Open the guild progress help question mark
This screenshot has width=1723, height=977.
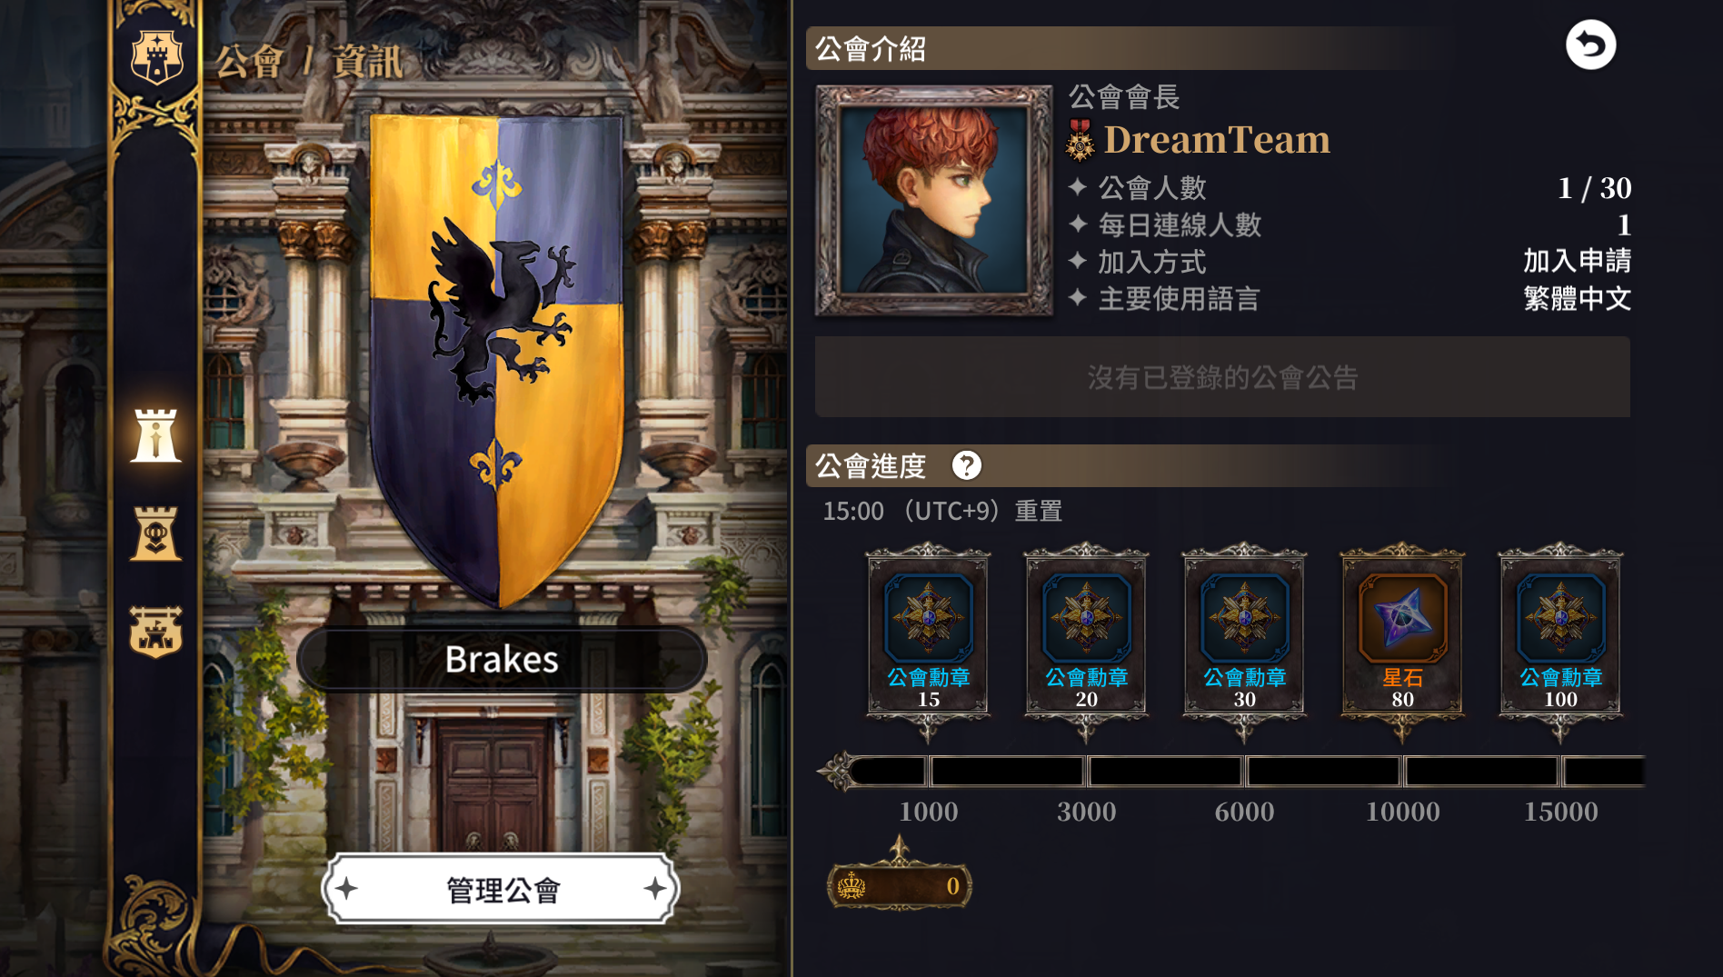coord(966,465)
